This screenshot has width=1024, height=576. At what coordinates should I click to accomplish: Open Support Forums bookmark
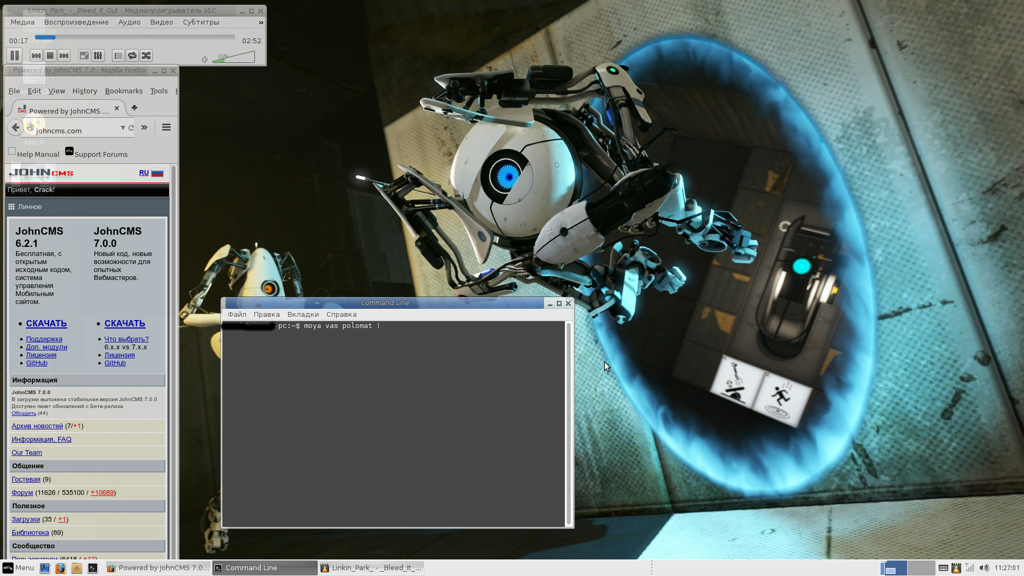[101, 155]
